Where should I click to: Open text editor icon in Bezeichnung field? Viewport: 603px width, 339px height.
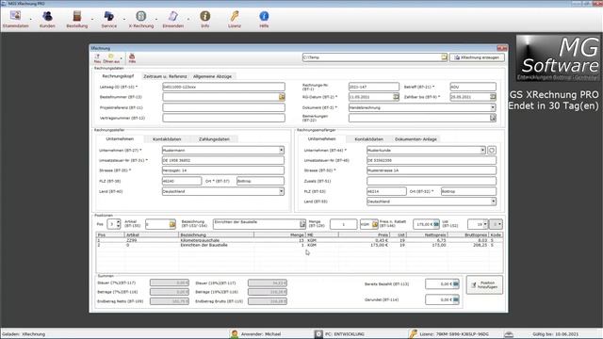[x=302, y=224]
